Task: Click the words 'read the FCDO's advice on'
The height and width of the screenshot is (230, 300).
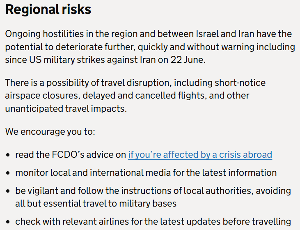Action: tap(71, 154)
